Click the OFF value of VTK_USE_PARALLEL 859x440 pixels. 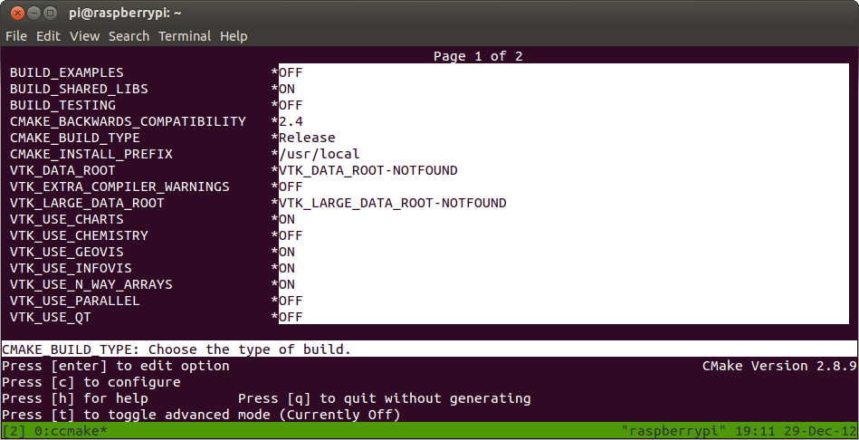click(291, 301)
